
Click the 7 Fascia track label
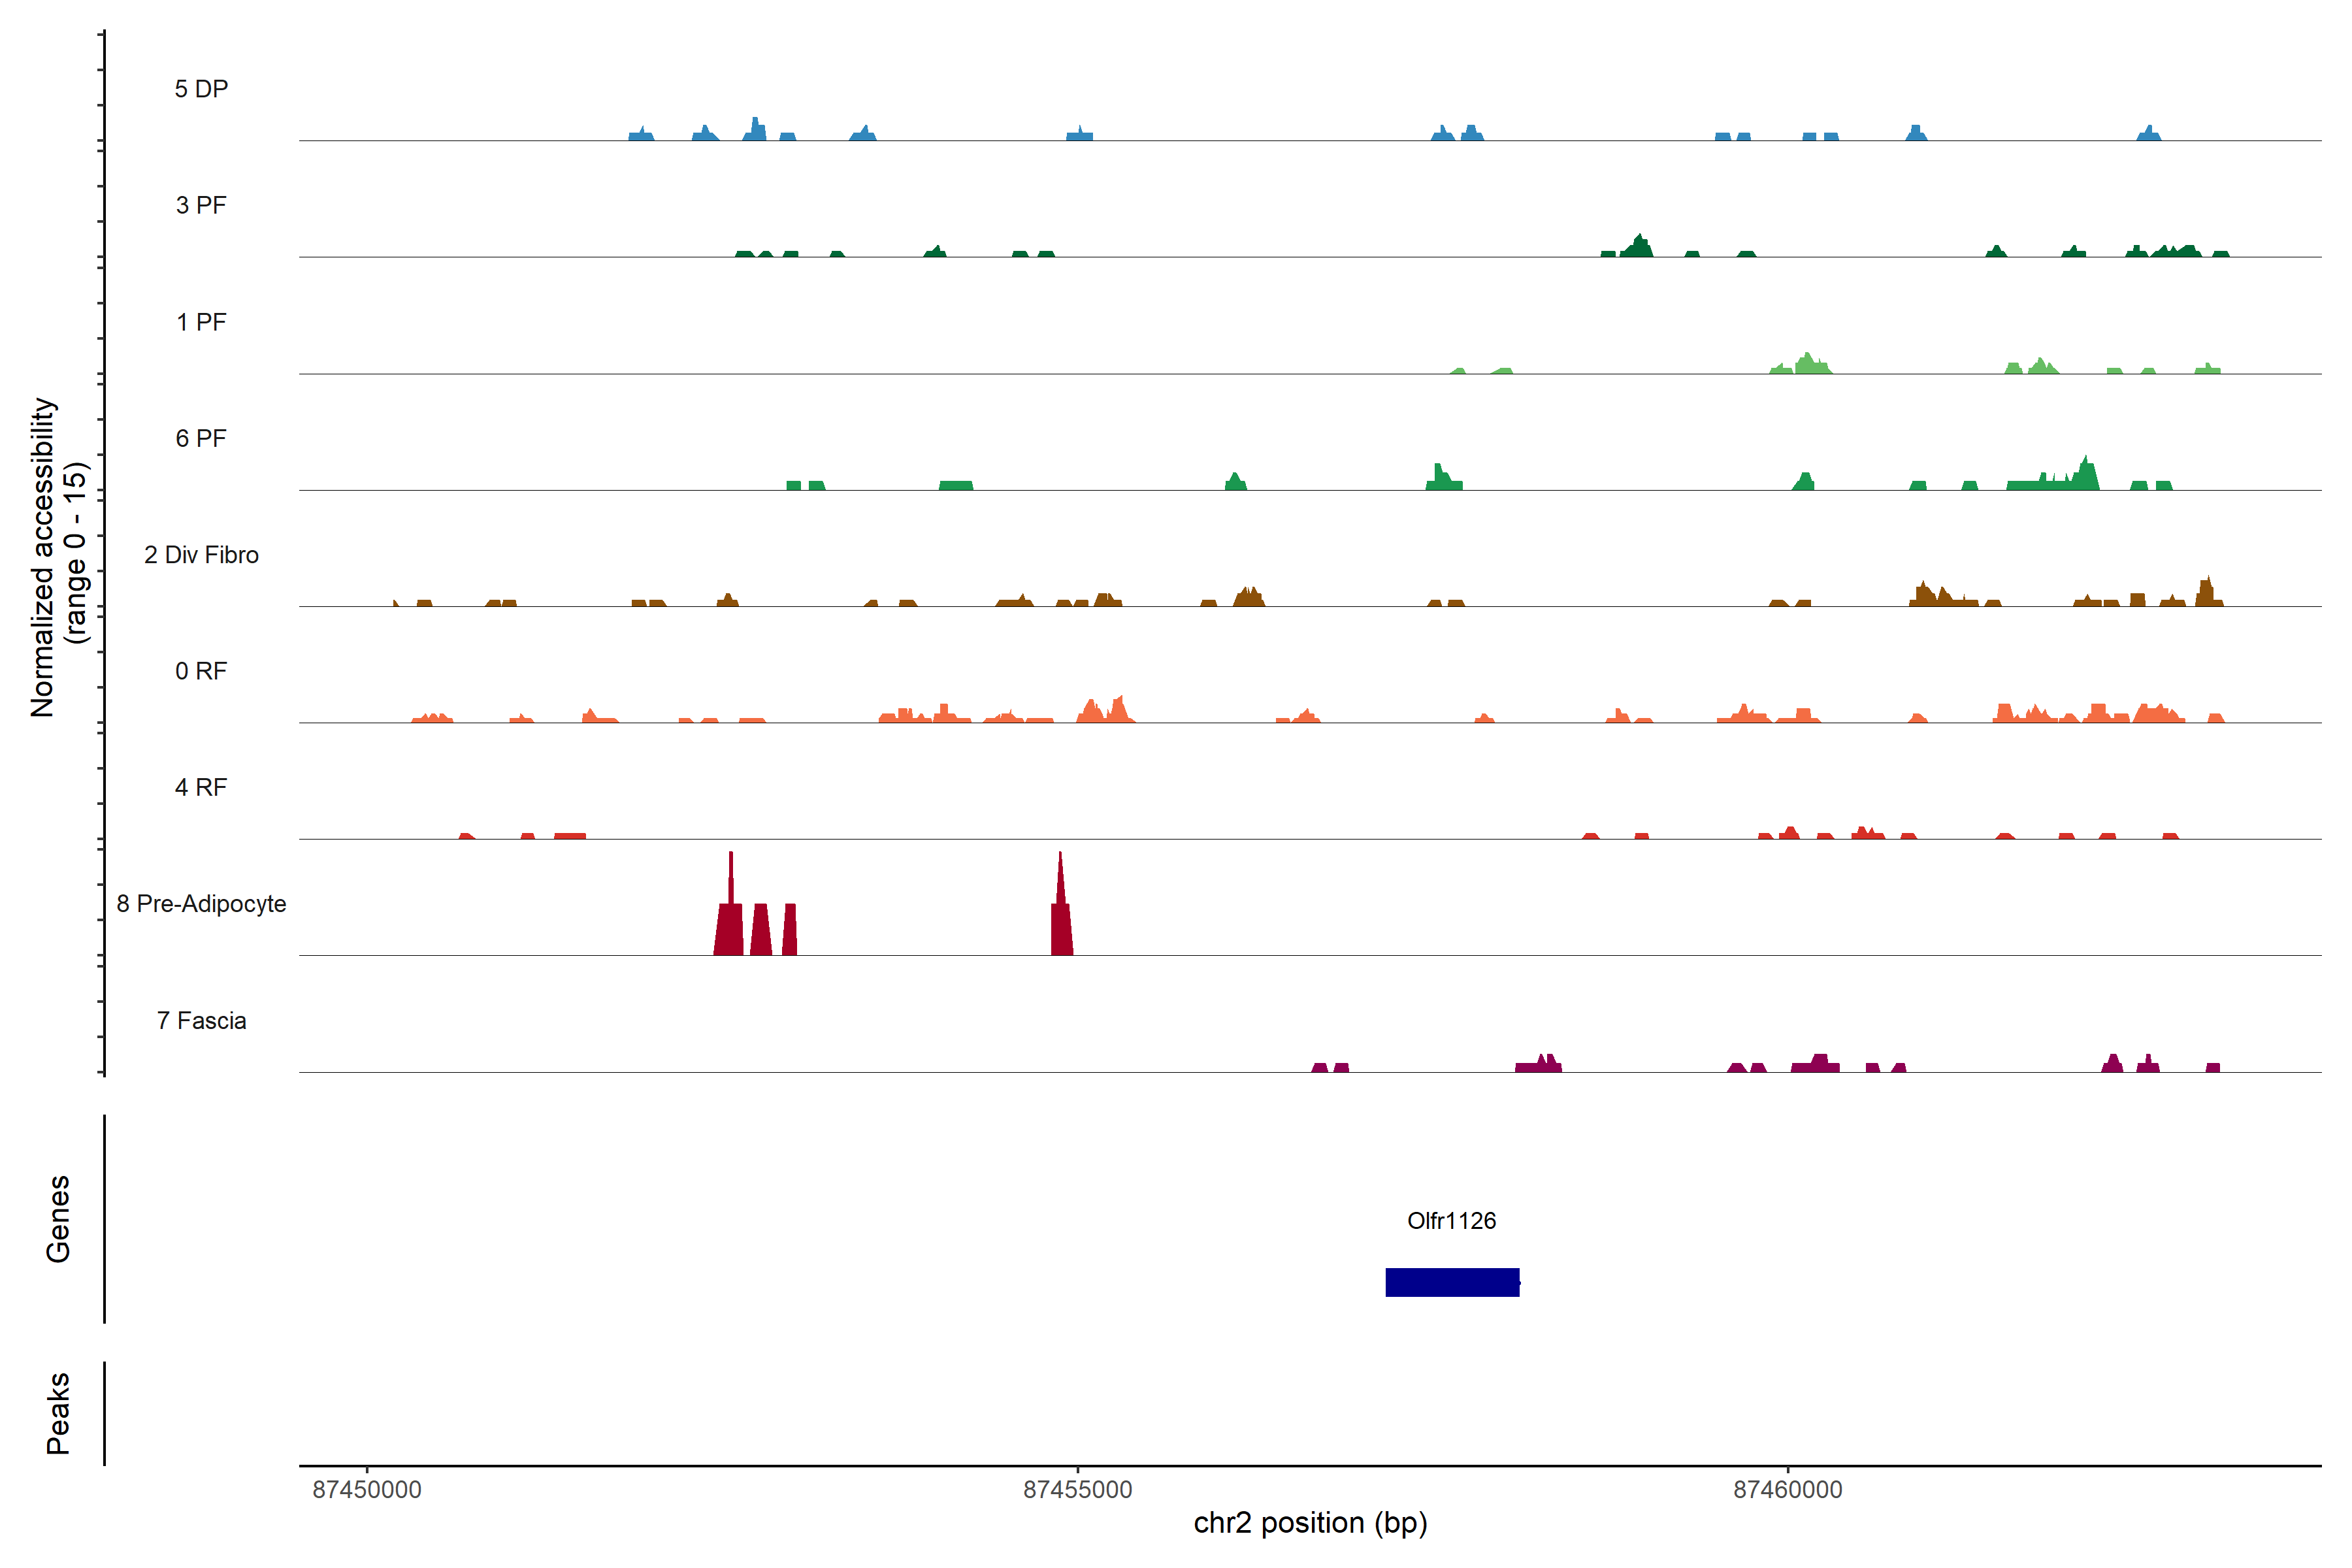click(201, 1020)
